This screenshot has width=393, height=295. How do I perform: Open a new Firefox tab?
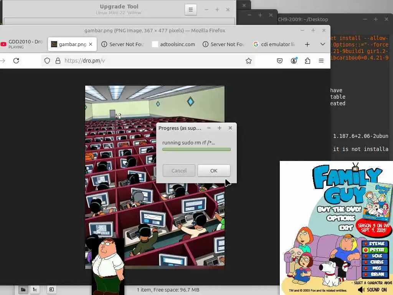tap(307, 45)
